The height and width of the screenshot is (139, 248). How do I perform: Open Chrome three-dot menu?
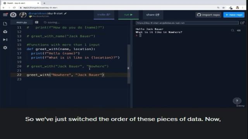(243, 8)
